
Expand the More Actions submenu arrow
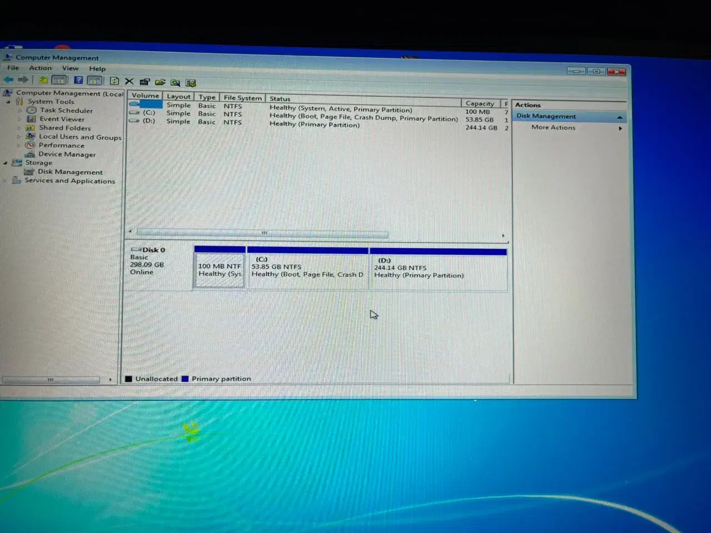[620, 128]
